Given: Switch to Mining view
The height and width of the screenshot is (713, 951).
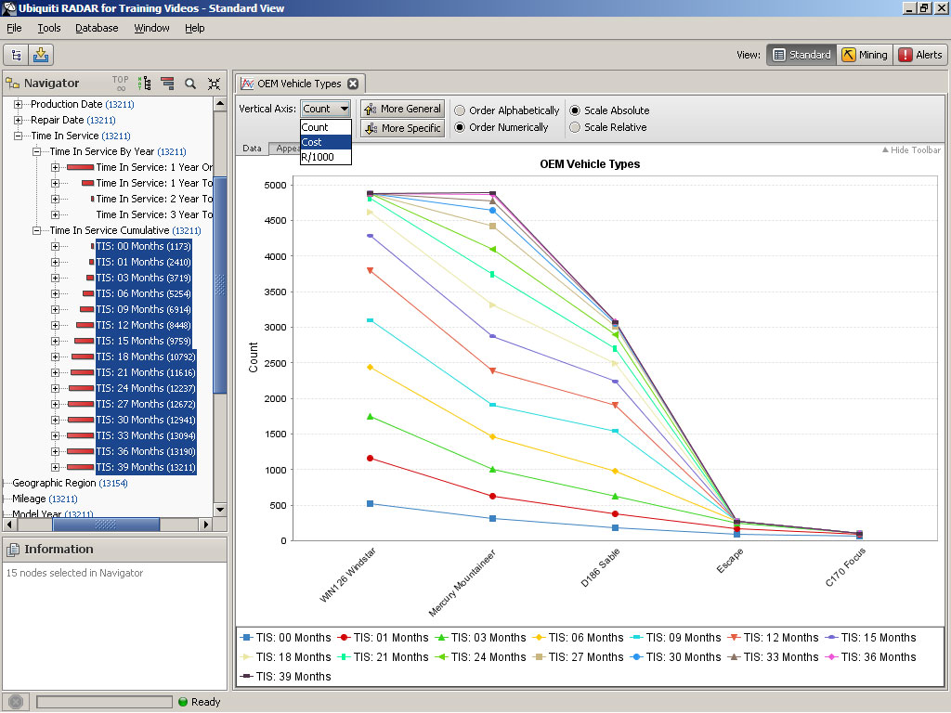Looking at the screenshot, I should click(x=865, y=55).
